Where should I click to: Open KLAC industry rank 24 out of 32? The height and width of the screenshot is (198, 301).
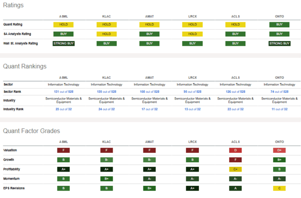coord(107,109)
